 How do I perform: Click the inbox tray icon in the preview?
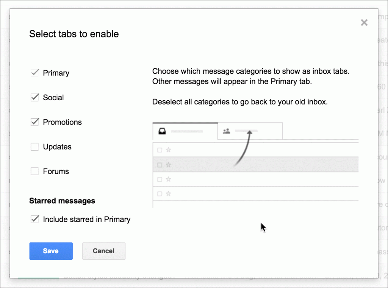pyautogui.click(x=162, y=131)
